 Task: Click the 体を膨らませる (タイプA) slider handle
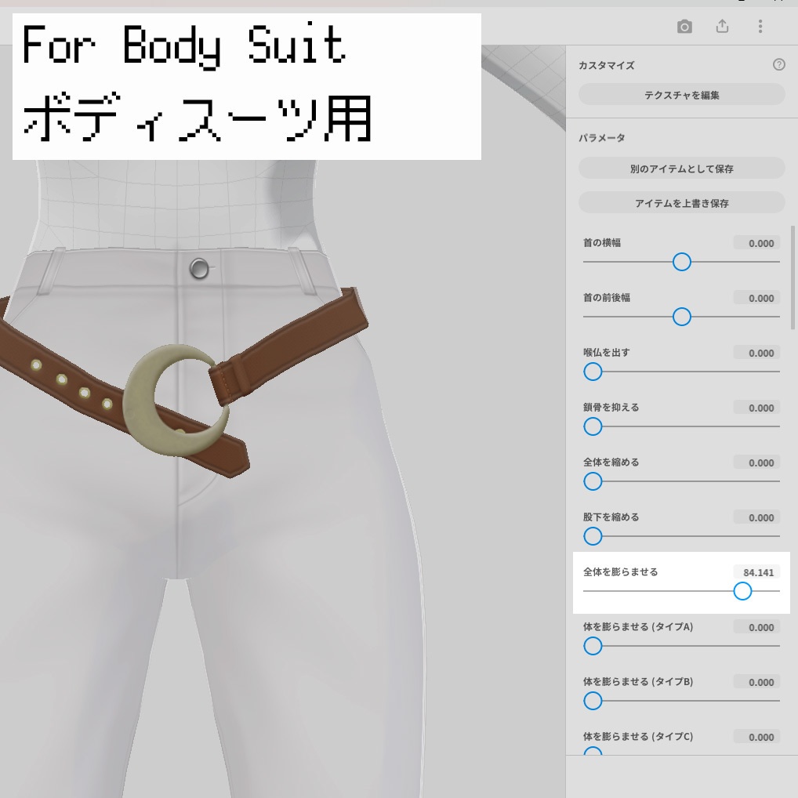[593, 646]
